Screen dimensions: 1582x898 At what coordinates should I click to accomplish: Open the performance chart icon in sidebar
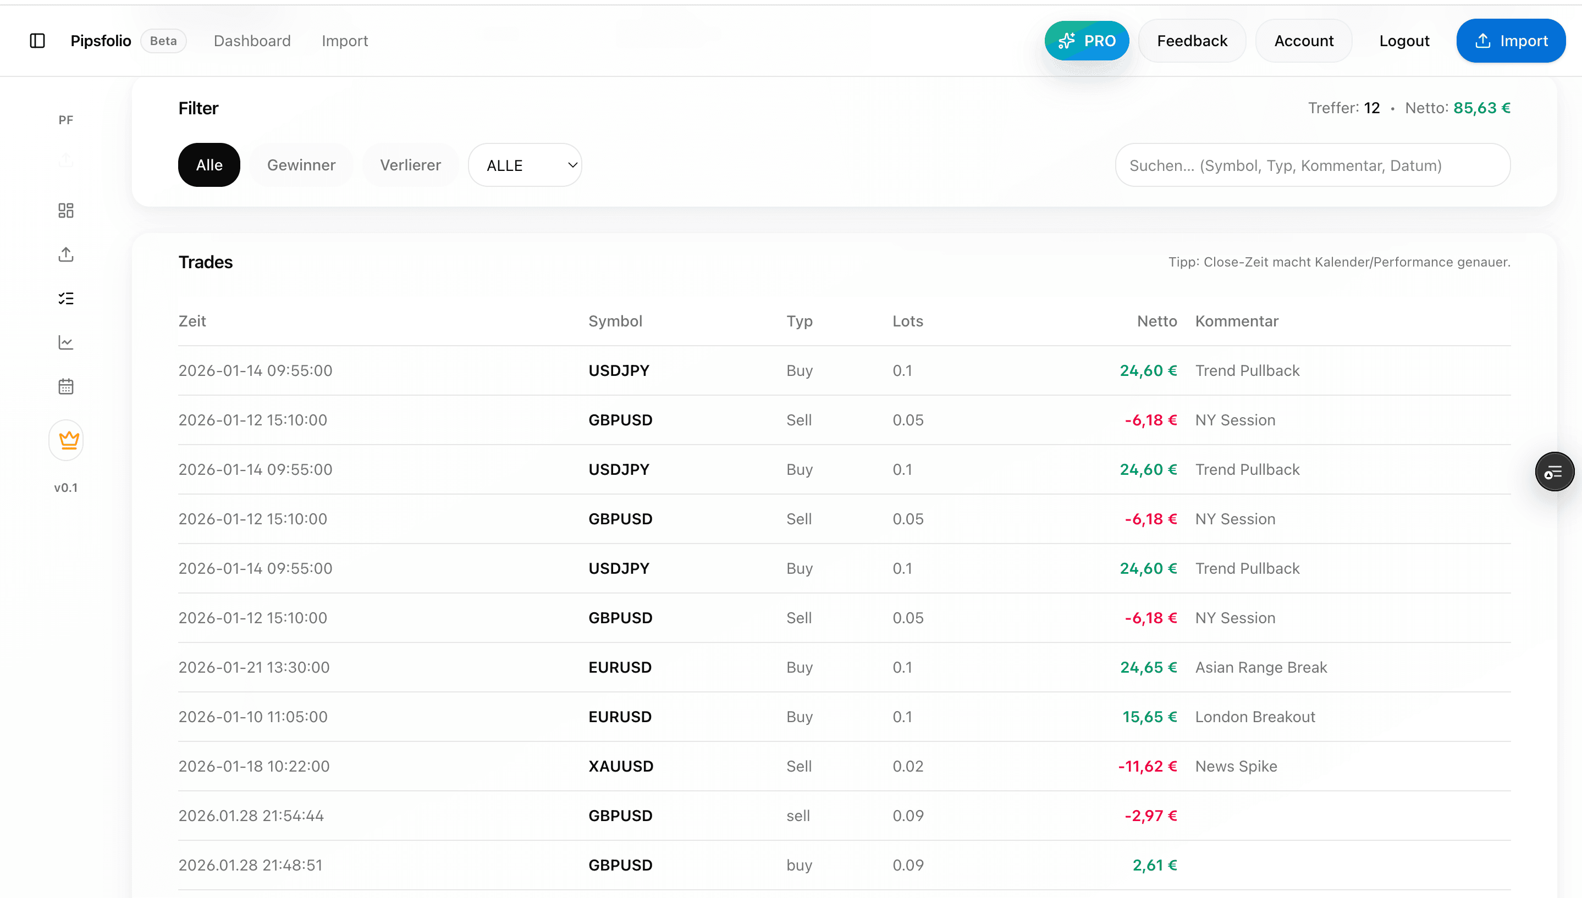click(65, 342)
